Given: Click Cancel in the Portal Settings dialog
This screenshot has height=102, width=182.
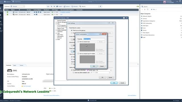Looking at the screenshot, I should 110,77.
